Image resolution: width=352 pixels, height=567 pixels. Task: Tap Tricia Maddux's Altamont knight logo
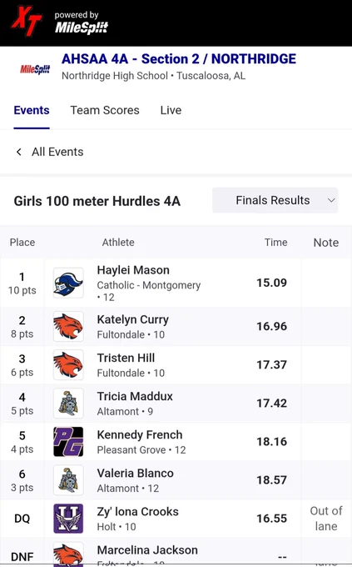pos(68,404)
